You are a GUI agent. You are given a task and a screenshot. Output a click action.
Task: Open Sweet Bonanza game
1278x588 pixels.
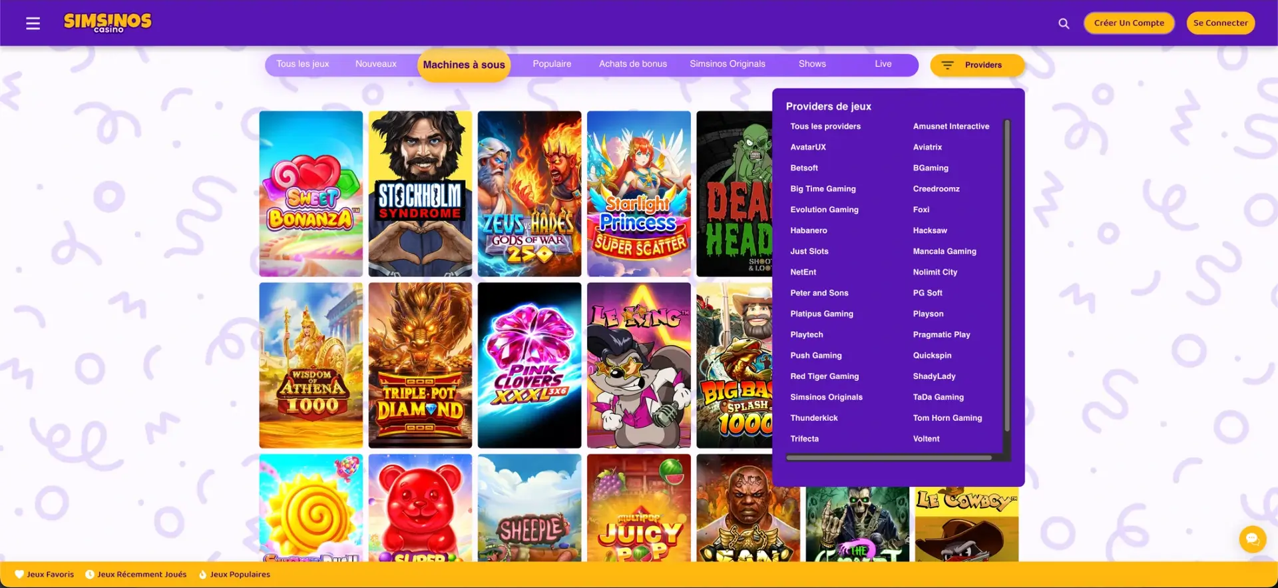(x=311, y=194)
